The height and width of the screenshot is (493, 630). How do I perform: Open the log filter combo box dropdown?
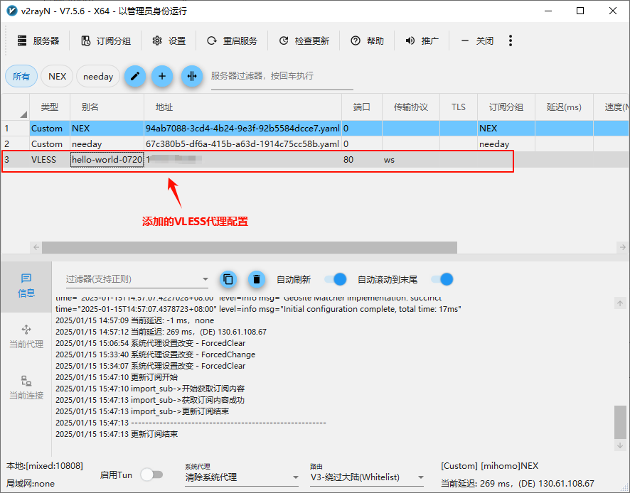click(205, 280)
